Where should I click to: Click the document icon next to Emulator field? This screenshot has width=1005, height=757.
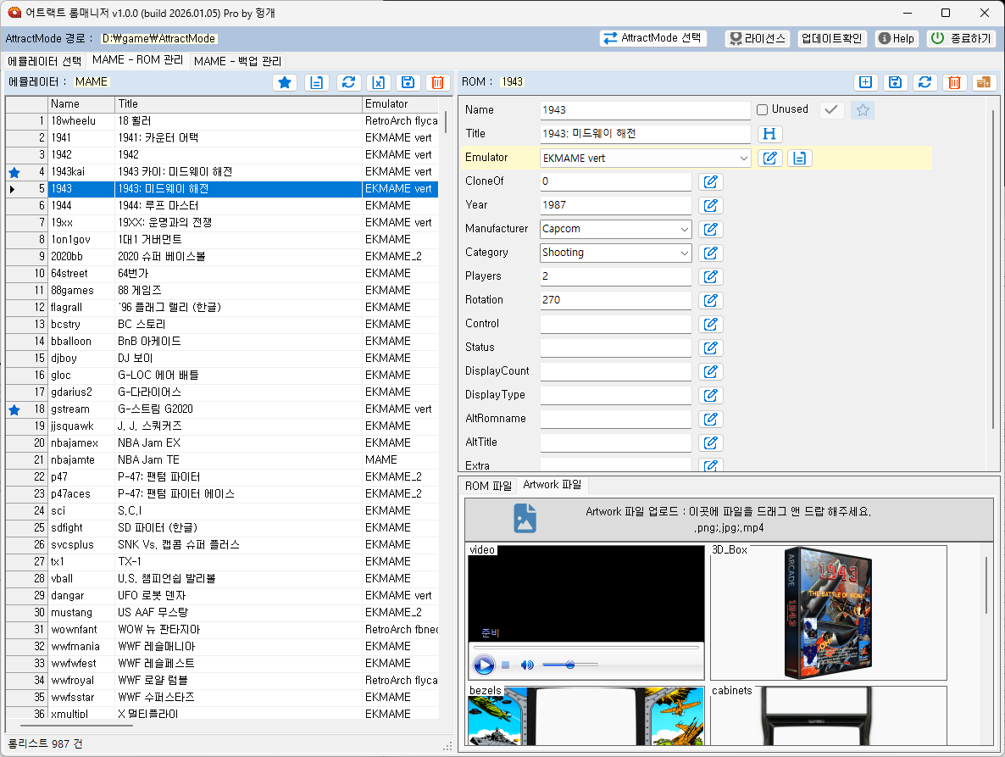(799, 158)
